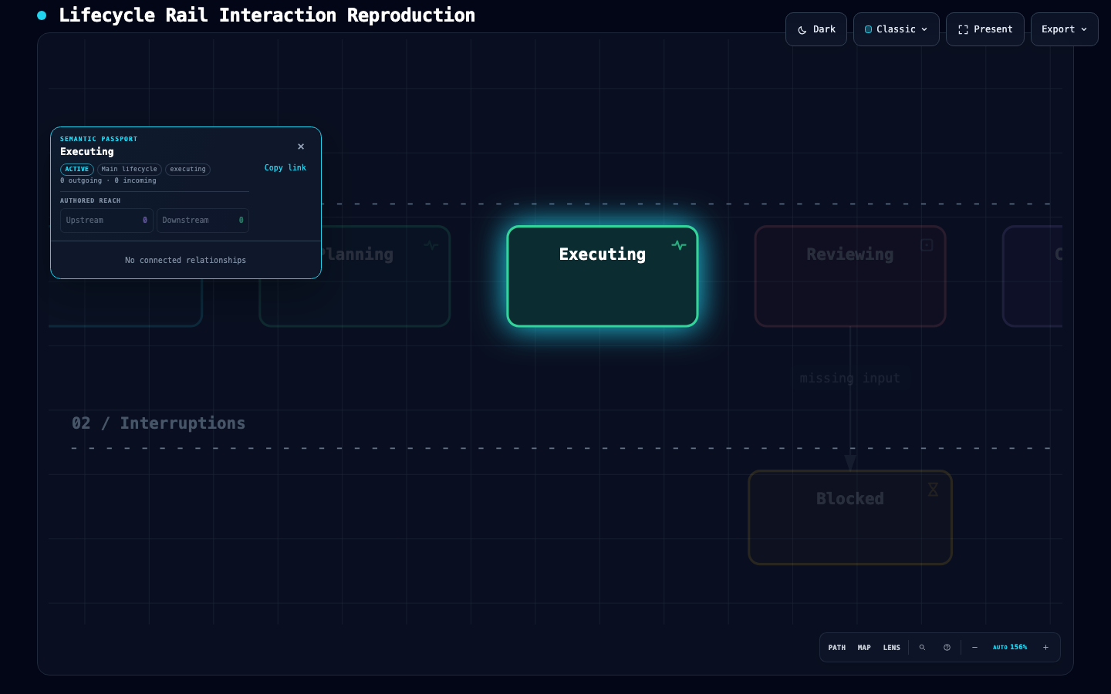
Task: Open the Export dropdown menu
Action: click(1064, 29)
